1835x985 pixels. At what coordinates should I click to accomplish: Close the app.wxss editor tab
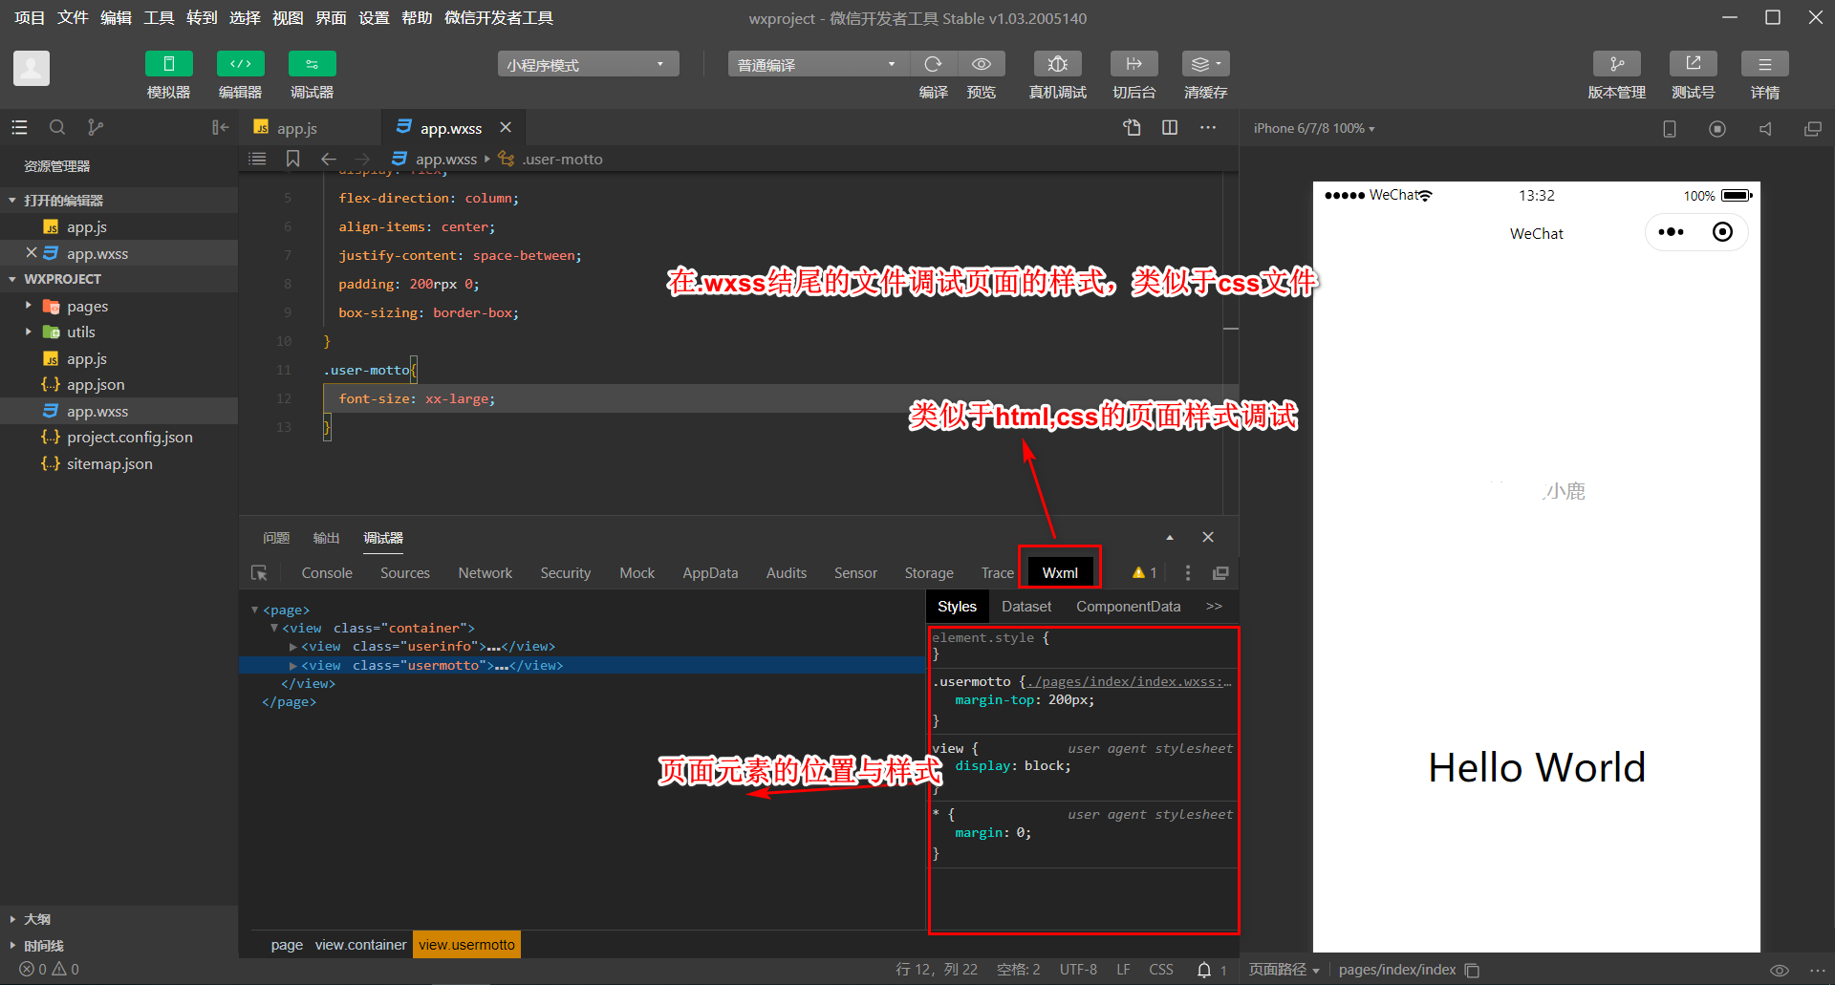click(506, 127)
